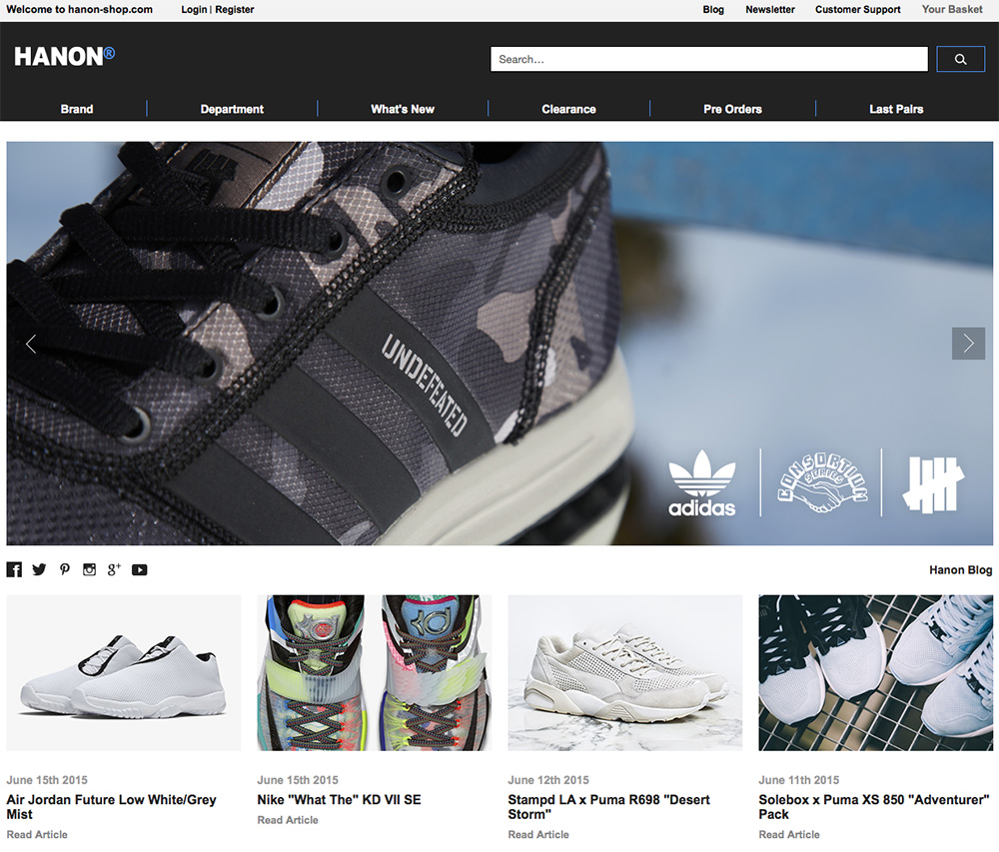
Task: Open the Pinterest social icon
Action: [64, 569]
